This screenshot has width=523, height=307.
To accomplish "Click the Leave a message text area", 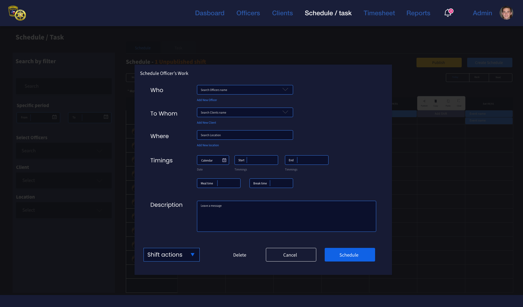I will 286,216.
